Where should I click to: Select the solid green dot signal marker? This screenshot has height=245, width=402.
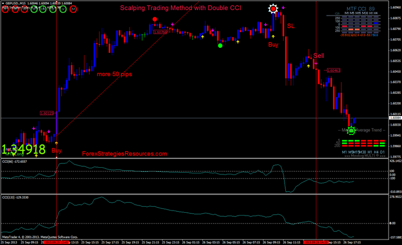point(220,46)
